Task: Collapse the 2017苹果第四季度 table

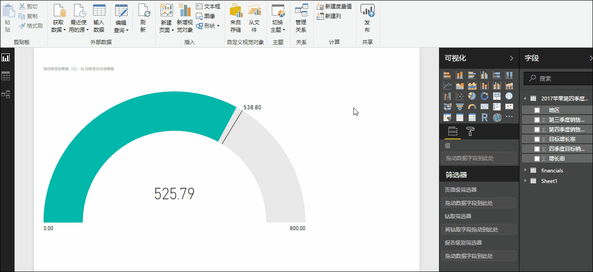Action: click(525, 98)
